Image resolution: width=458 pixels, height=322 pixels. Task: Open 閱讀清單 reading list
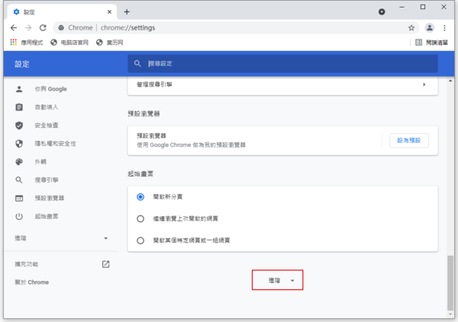433,43
